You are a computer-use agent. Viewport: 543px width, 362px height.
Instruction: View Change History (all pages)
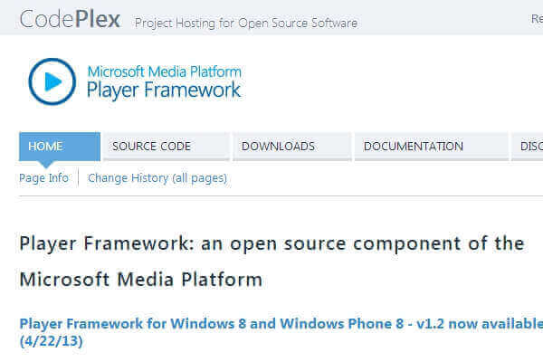pos(157,178)
